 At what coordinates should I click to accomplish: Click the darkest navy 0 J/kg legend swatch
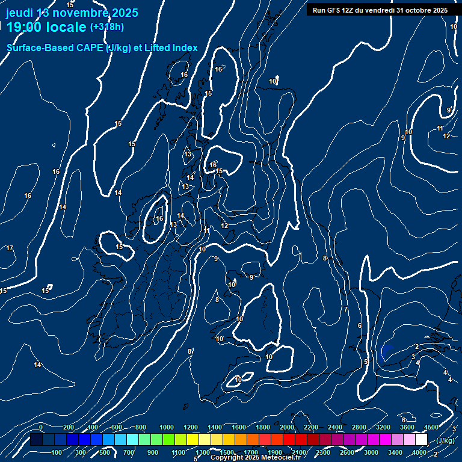click(x=36, y=440)
